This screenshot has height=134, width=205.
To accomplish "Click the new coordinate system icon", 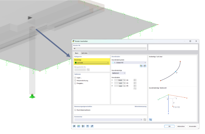I will (141, 66).
